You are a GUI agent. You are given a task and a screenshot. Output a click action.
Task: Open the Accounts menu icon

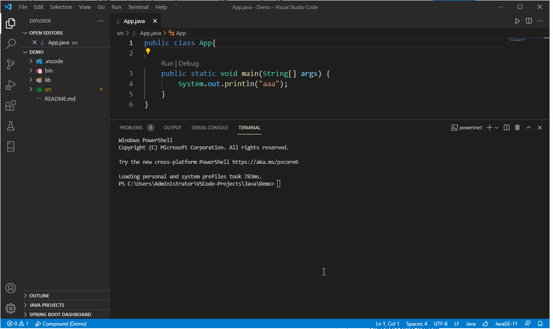click(11, 288)
